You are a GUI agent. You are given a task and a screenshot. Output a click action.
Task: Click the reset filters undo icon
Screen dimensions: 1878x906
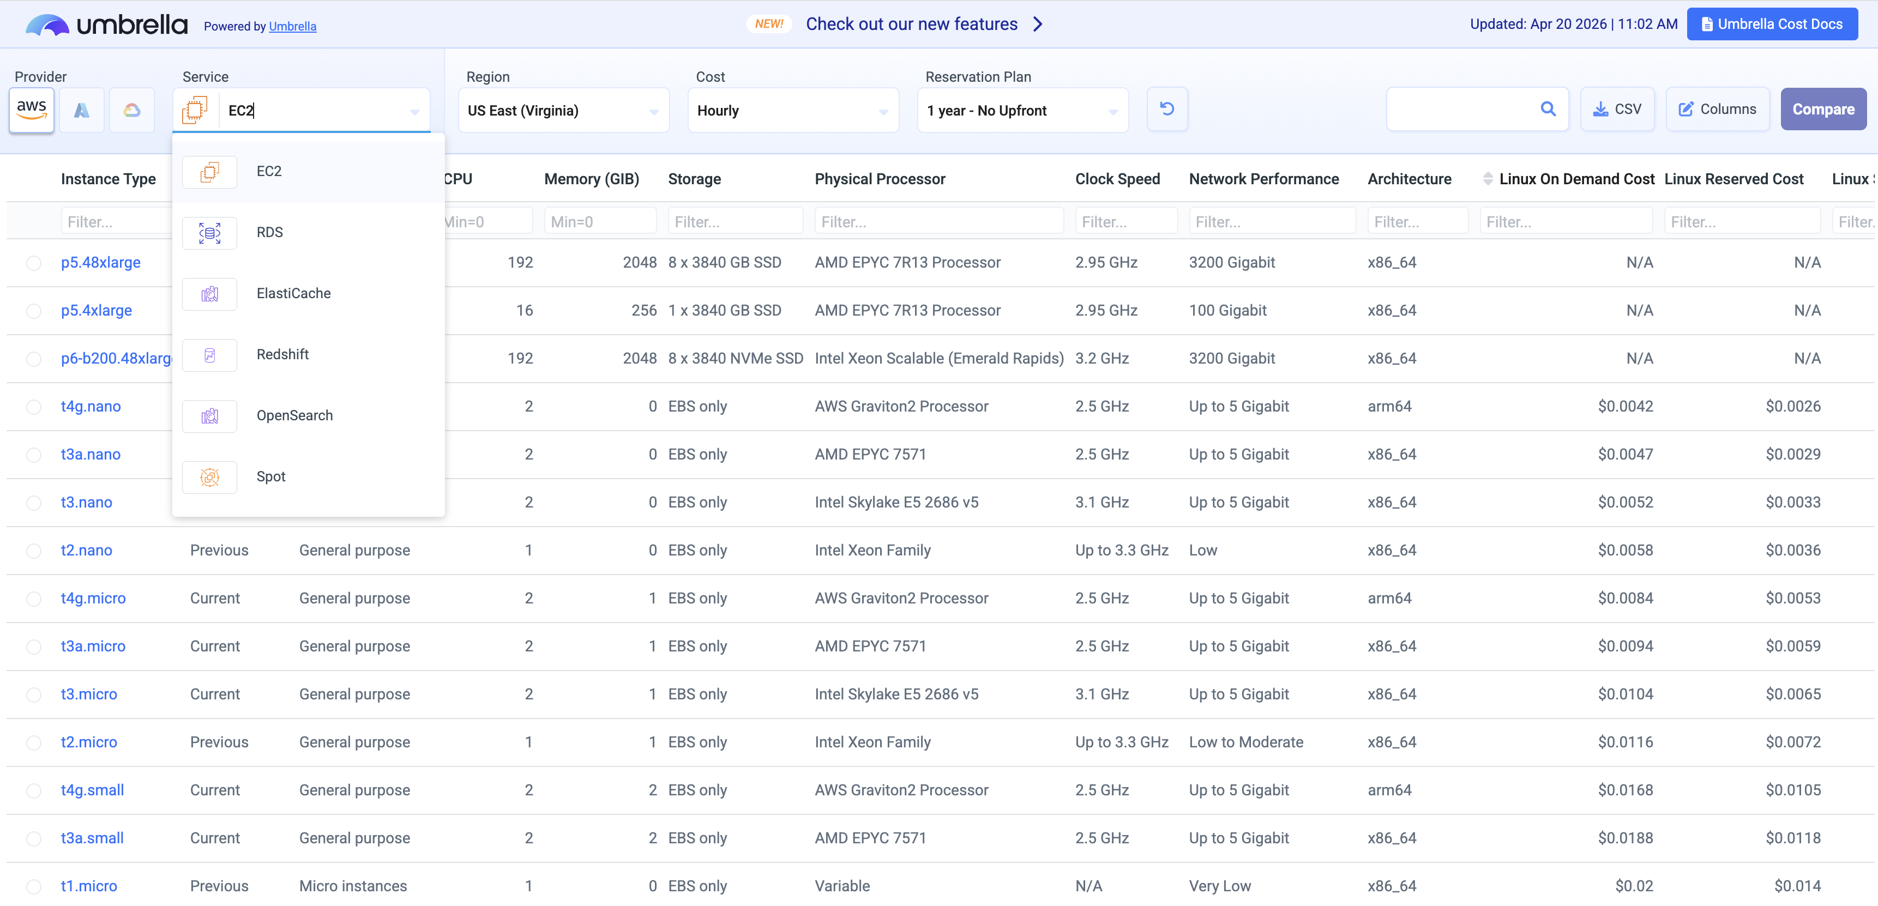coord(1166,110)
